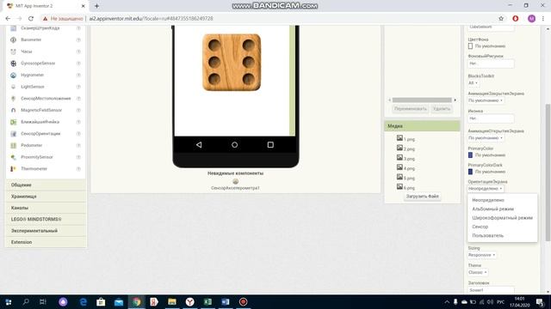Open the close screen animation dropdown
The width and height of the screenshot is (551, 309).
coord(486,100)
